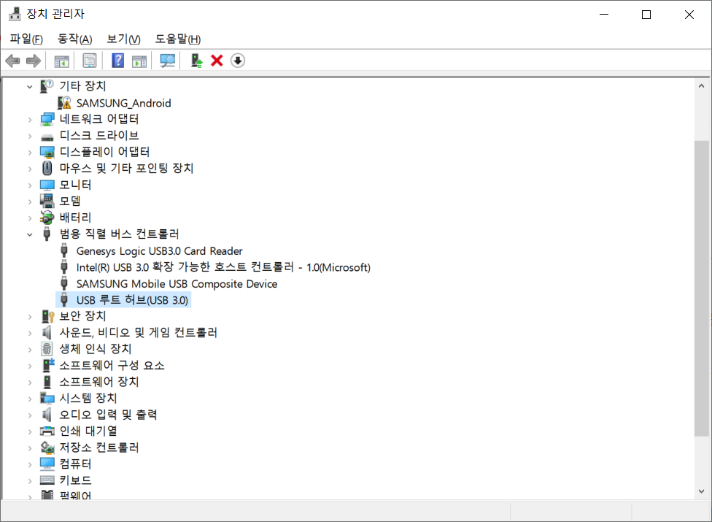The height and width of the screenshot is (522, 712).
Task: Click the 인쇄 대기열 printer icon
Action: click(47, 431)
